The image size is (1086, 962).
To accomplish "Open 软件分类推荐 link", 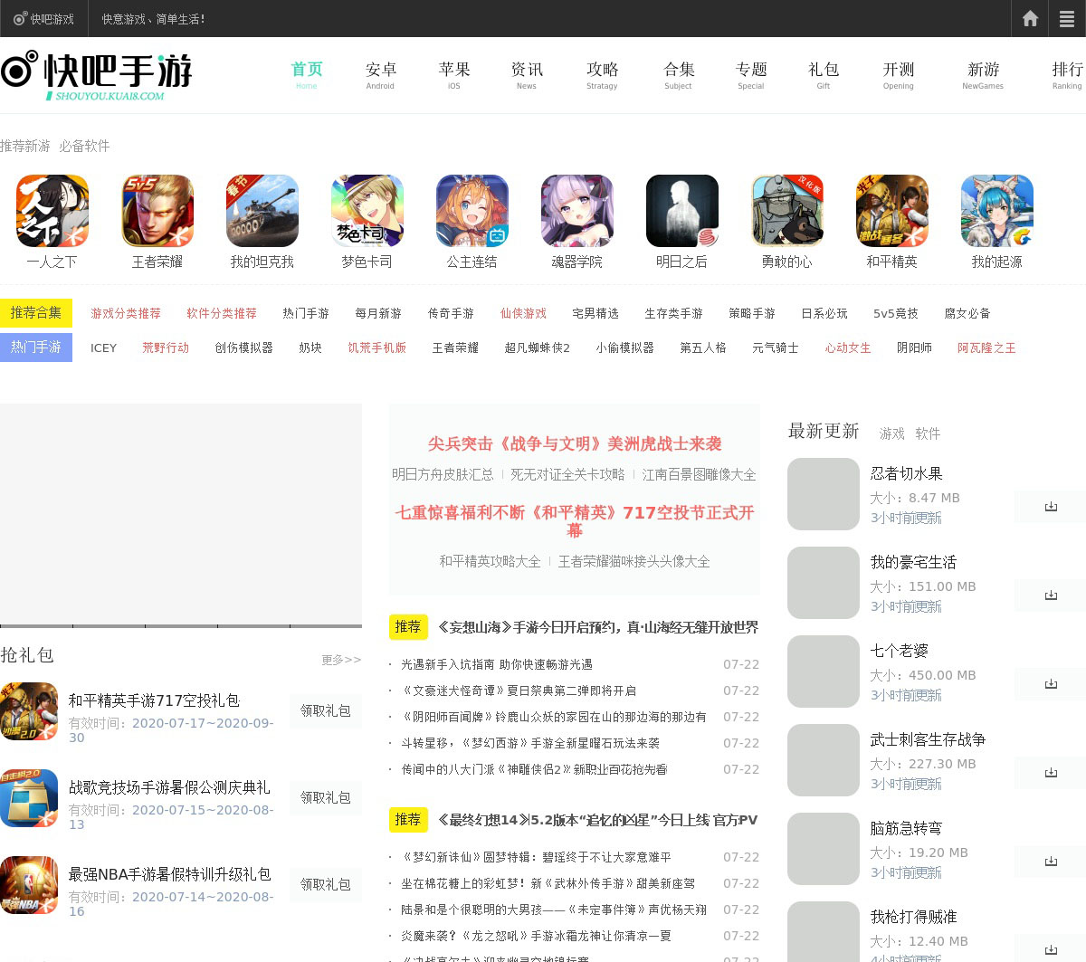I will tap(222, 313).
